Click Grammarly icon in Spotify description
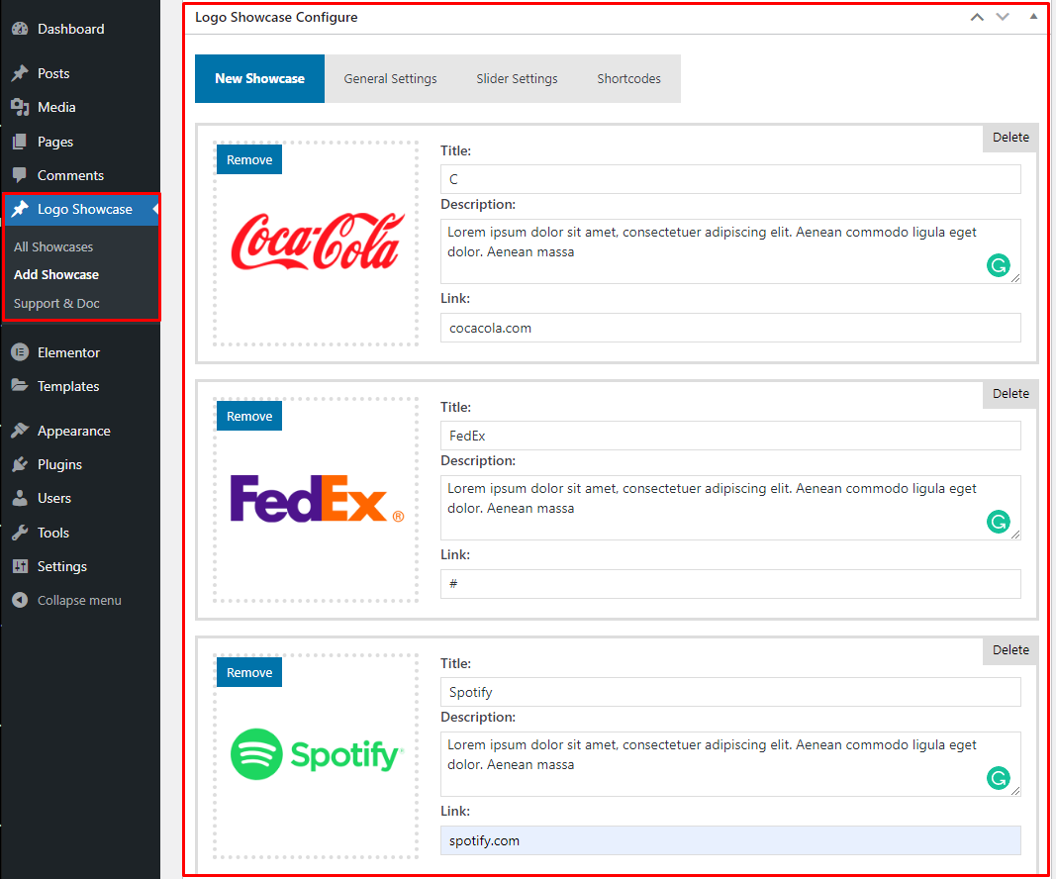Screen dimensions: 1056x879 point(998,778)
